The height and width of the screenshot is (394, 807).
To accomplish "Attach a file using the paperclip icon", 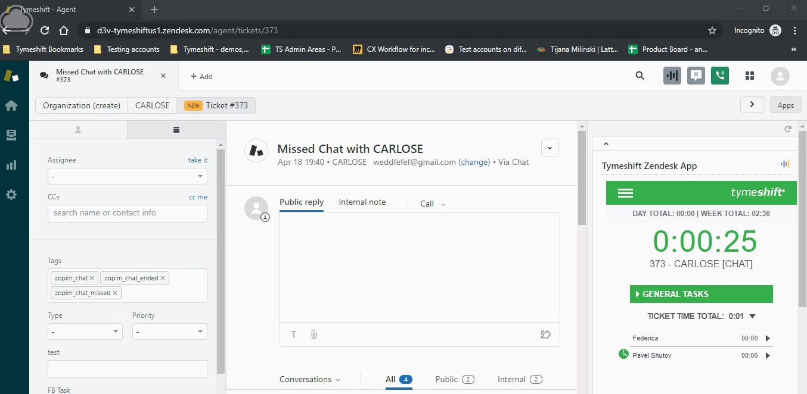I will (314, 334).
